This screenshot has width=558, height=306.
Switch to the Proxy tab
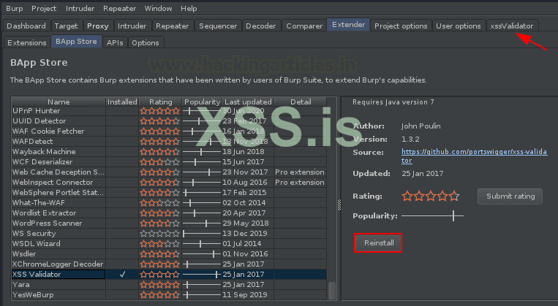(97, 26)
